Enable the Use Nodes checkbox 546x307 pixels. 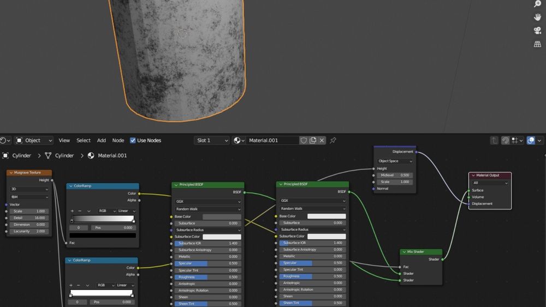point(133,141)
